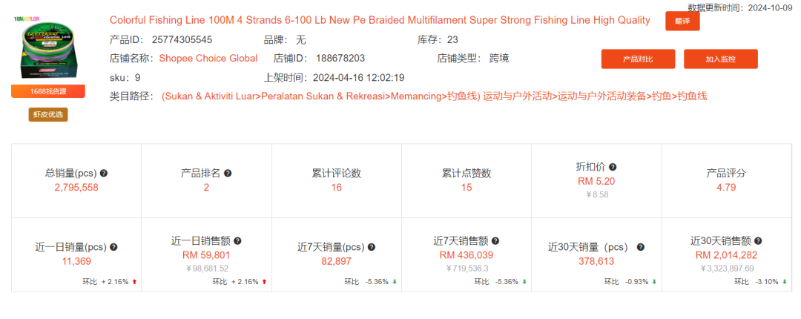Click help icon beside 产品排名
The width and height of the screenshot is (801, 319).
click(228, 174)
